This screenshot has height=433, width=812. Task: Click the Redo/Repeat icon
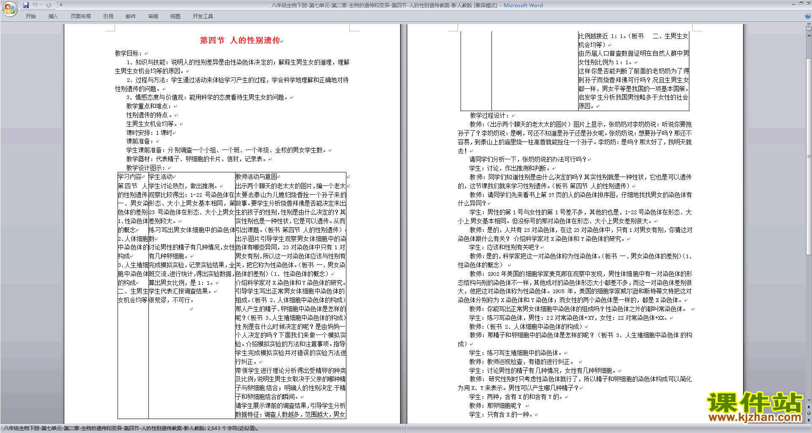[x=49, y=5]
